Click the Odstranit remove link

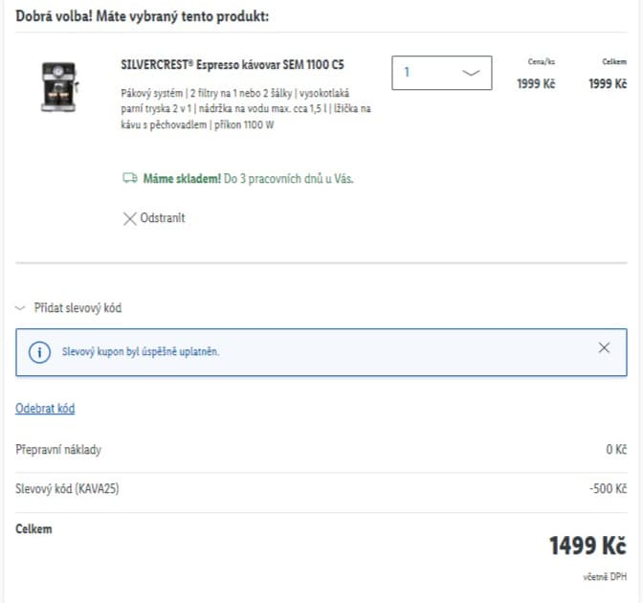162,218
